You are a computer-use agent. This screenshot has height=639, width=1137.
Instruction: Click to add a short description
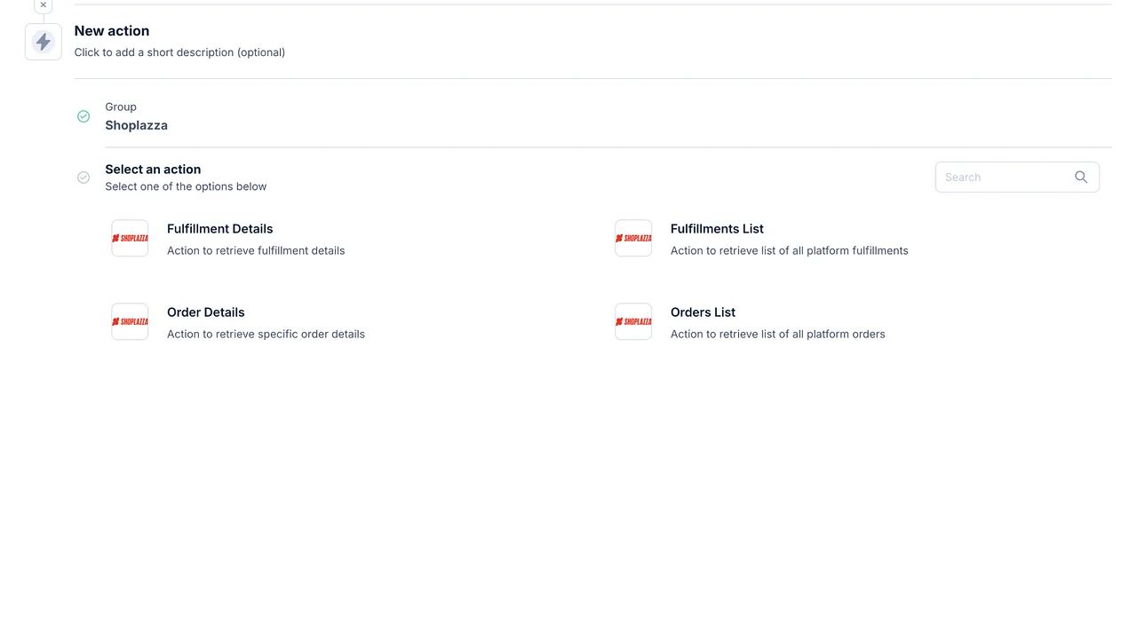[x=179, y=52]
